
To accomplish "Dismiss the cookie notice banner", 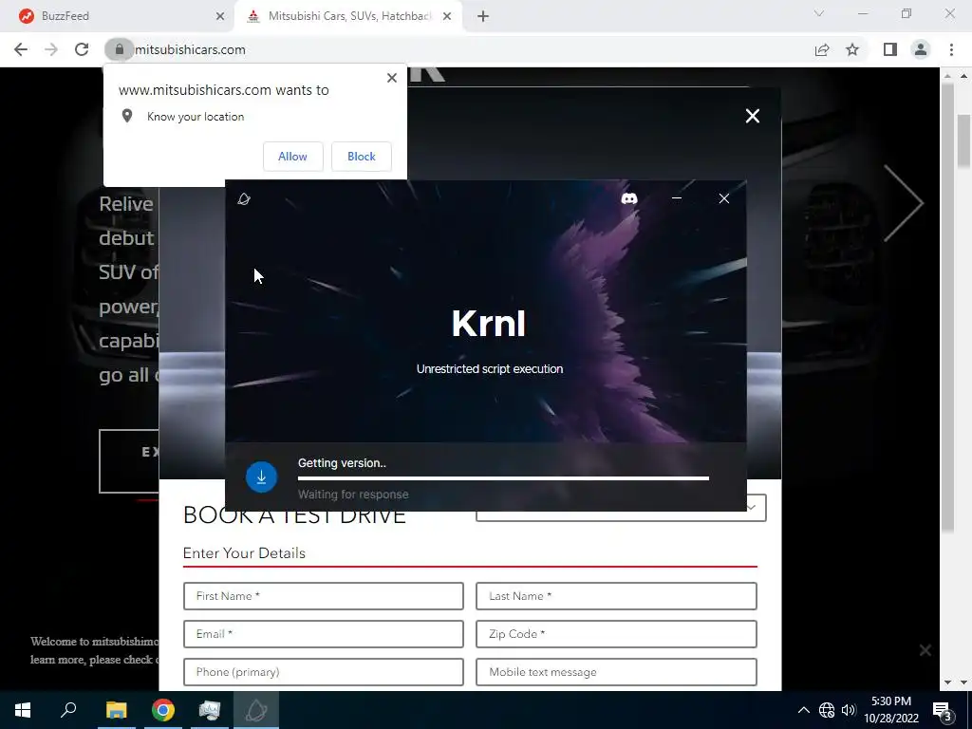I will tap(925, 650).
